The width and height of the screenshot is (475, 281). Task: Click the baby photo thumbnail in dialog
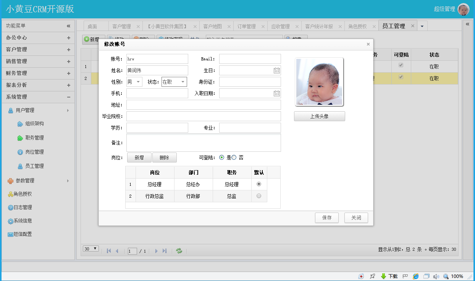pyautogui.click(x=319, y=82)
